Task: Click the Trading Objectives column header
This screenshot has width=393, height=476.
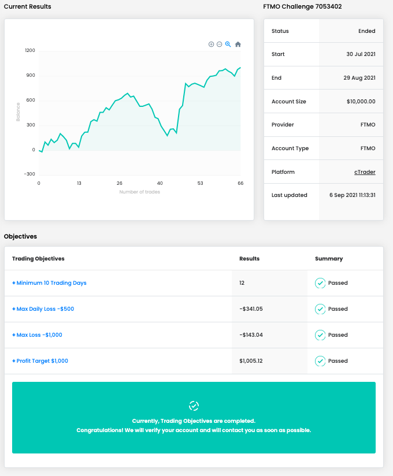Action: pyautogui.click(x=38, y=259)
